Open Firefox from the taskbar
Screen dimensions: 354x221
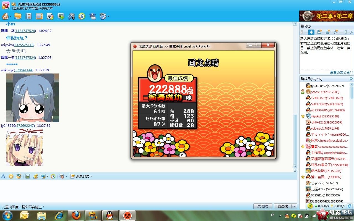(76, 215)
